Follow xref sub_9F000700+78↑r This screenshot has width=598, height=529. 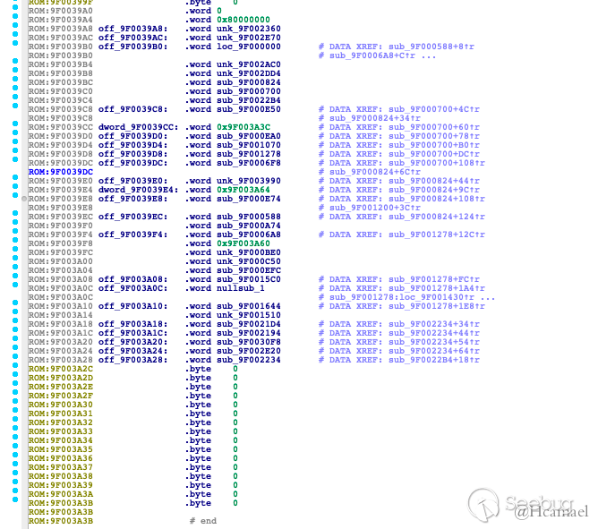[x=434, y=136]
